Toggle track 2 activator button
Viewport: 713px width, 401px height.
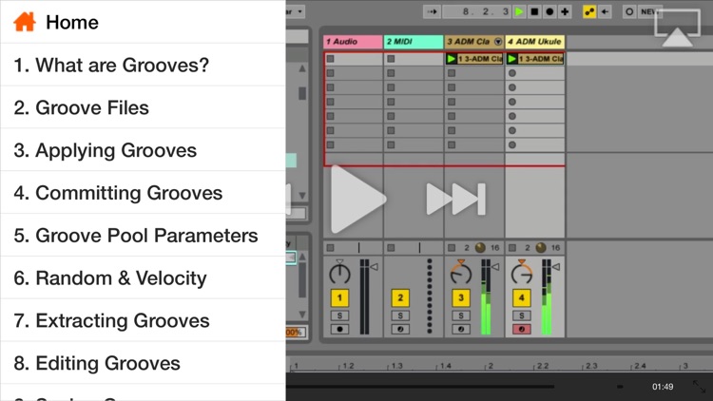coord(400,298)
